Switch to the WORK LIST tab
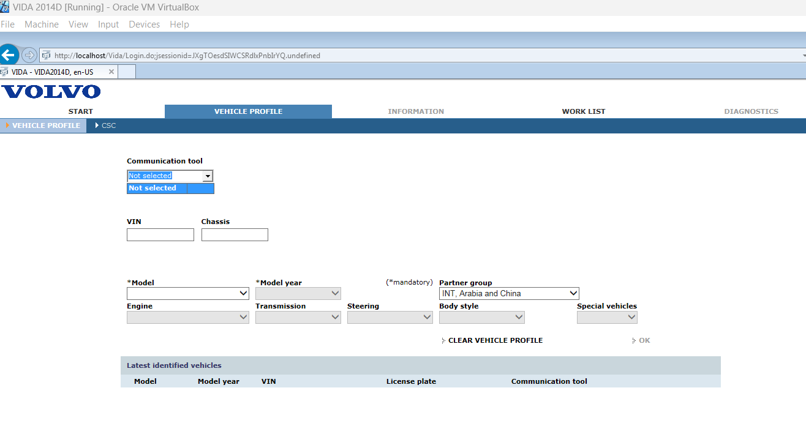 coord(583,111)
